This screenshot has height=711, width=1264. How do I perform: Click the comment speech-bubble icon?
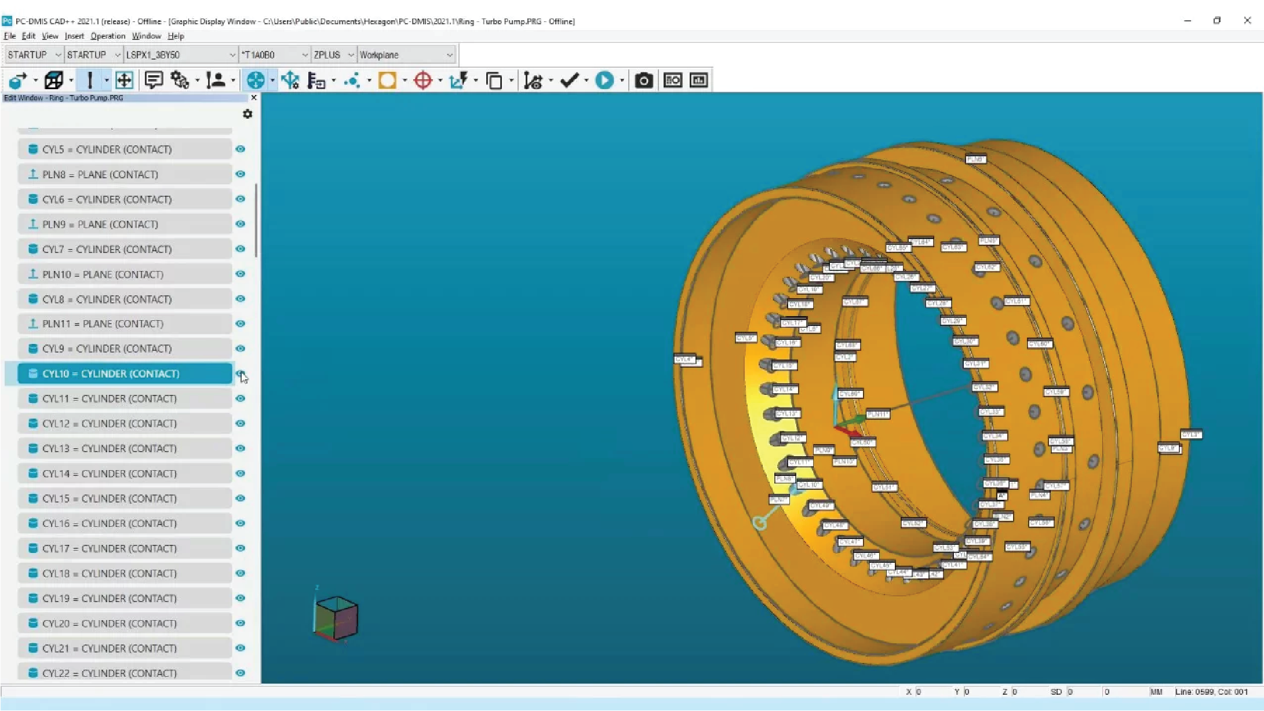pos(153,80)
